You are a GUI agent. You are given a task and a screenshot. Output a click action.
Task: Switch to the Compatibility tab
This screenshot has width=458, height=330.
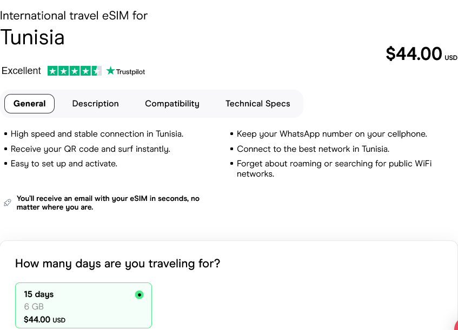172,104
